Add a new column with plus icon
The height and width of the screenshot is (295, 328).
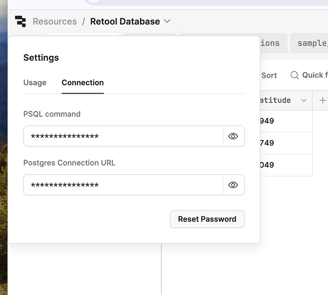click(x=322, y=100)
